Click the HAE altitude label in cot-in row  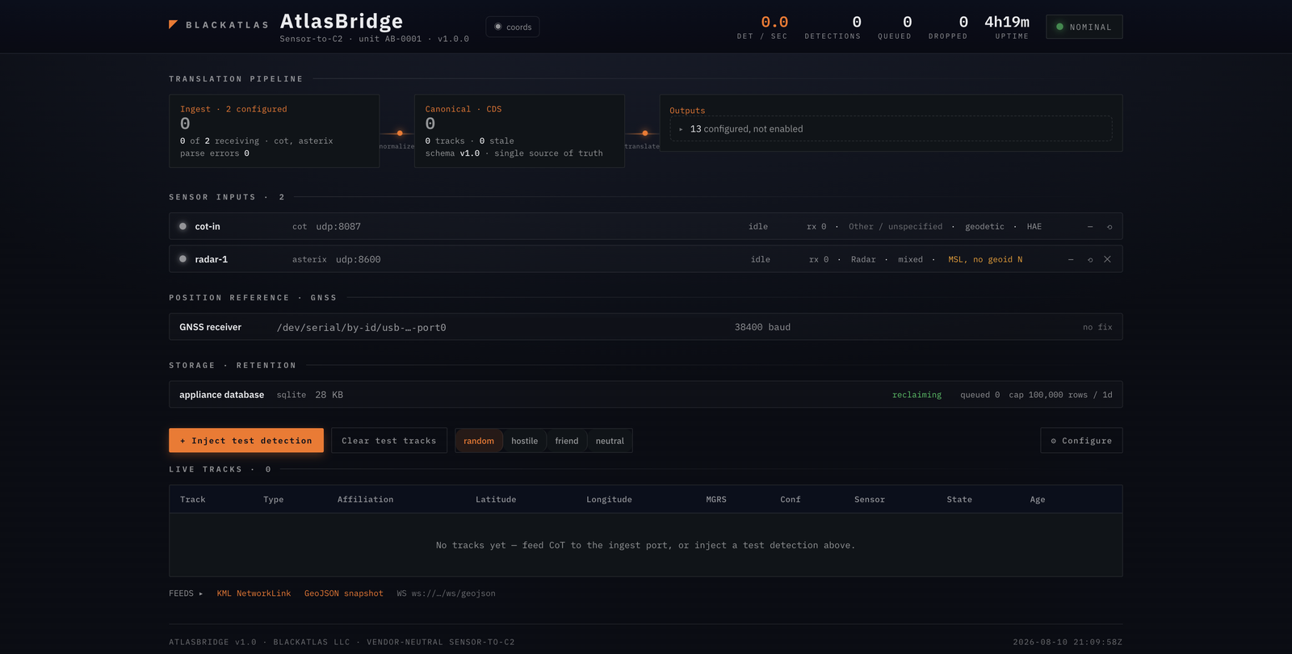1034,227
